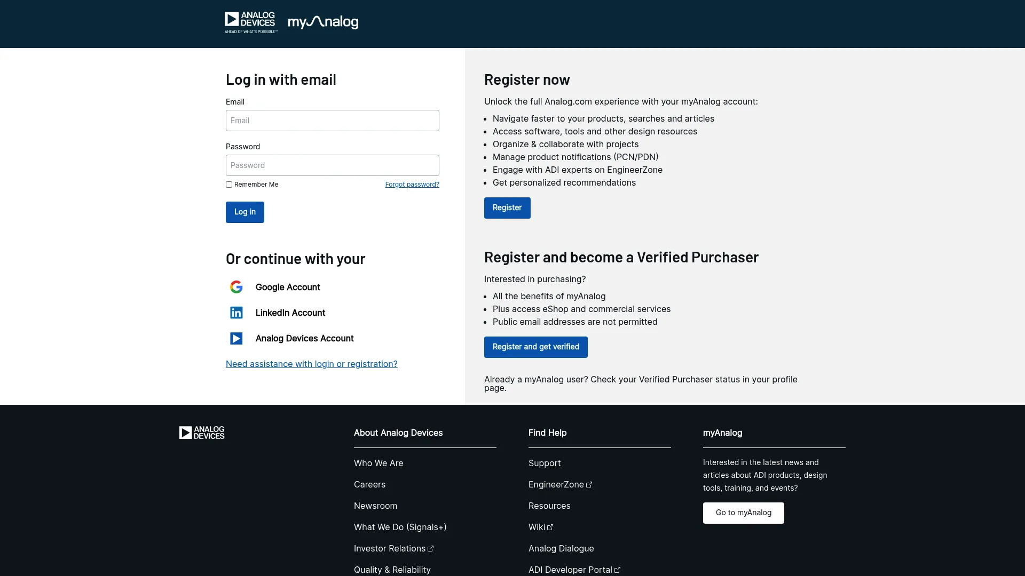The width and height of the screenshot is (1025, 576).
Task: Click the myAnalog footer heading
Action: 722,433
